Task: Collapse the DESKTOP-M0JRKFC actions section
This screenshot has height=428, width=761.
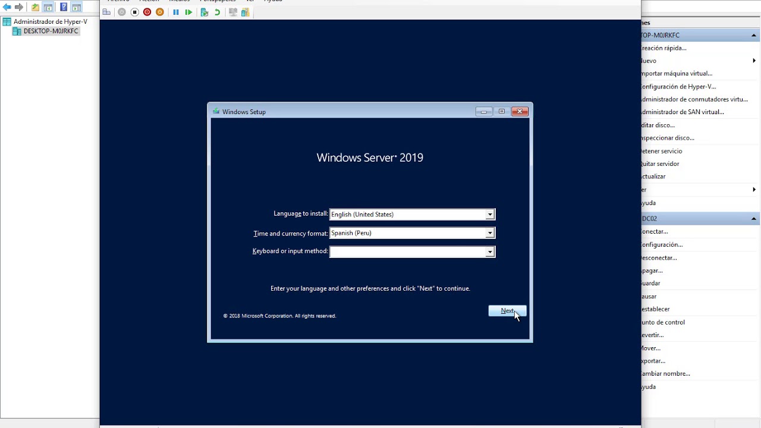Action: pyautogui.click(x=754, y=36)
